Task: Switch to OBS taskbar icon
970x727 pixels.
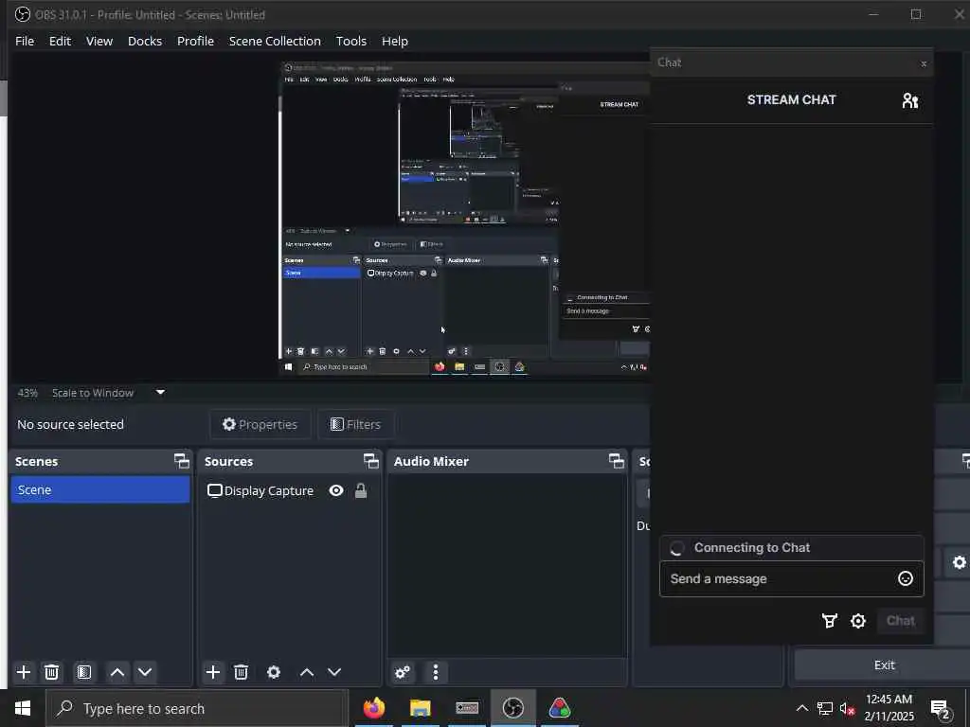Action: [x=512, y=708]
